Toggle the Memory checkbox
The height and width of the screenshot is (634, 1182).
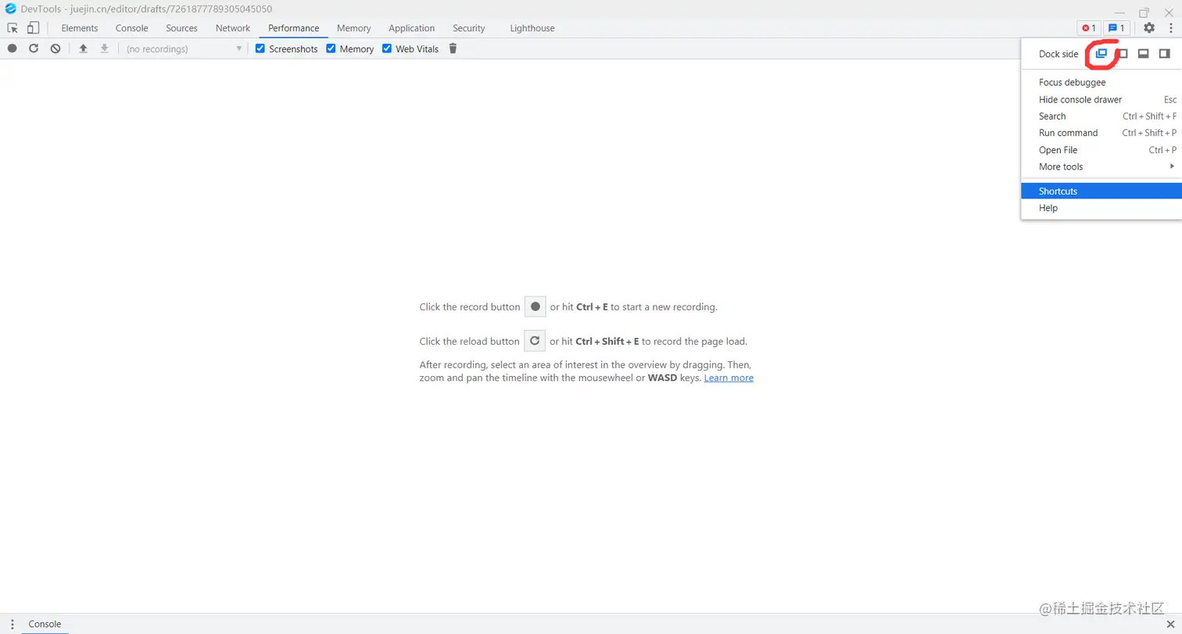coord(331,48)
